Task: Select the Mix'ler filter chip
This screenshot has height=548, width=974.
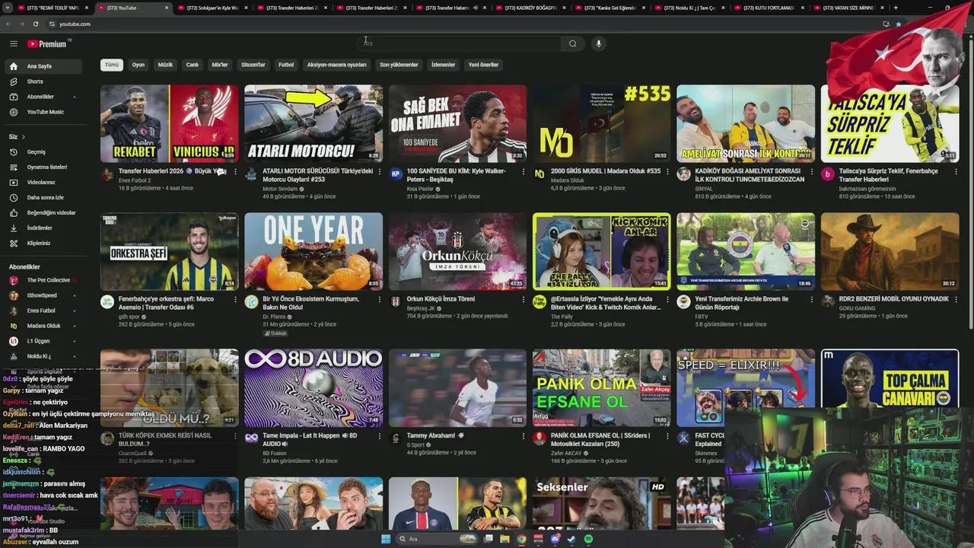Action: (220, 65)
